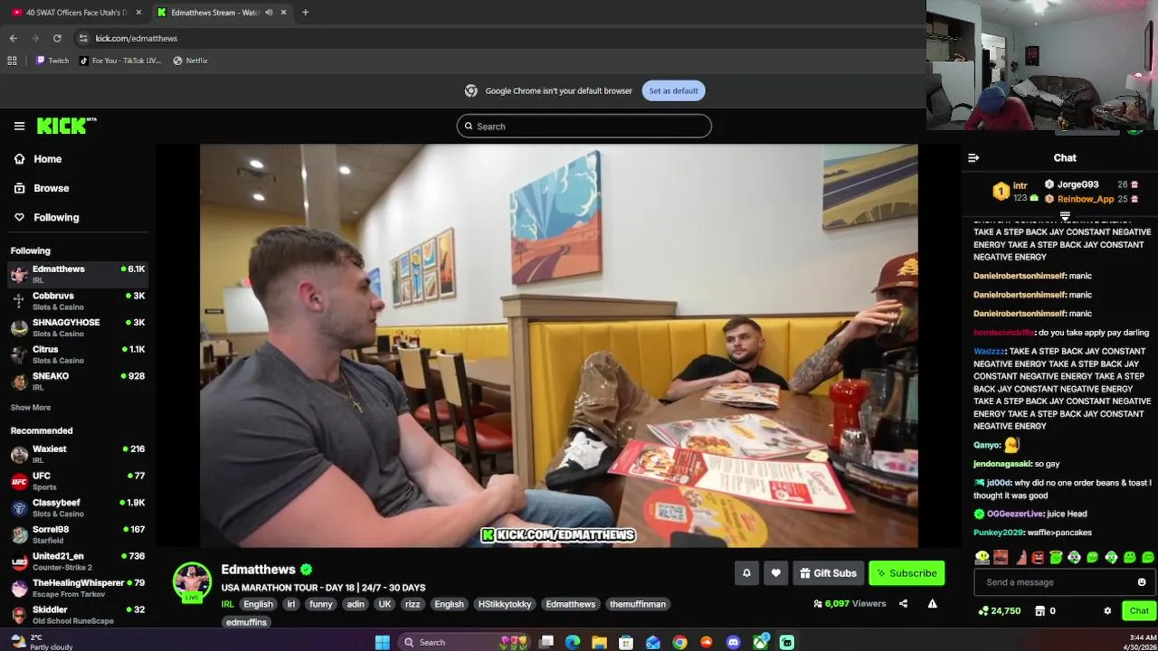This screenshot has width=1158, height=651.
Task: Click Set as default browser button
Action: 673,90
